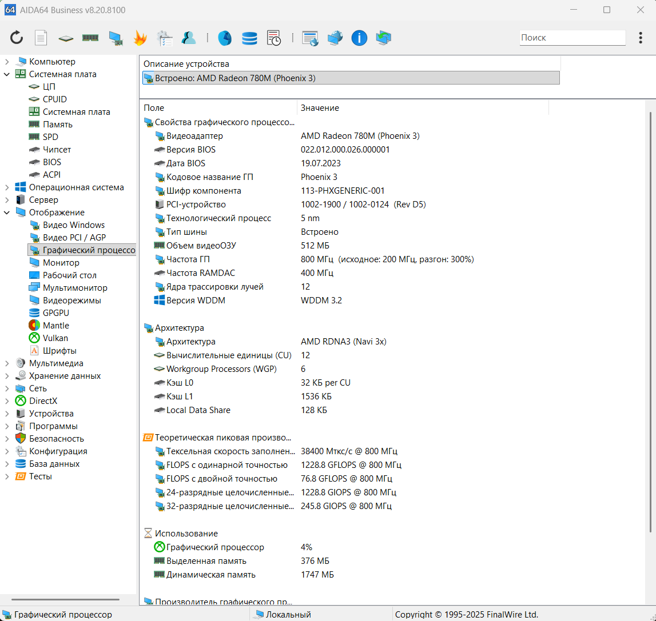Open the Vulkan tree item
Screen dimensions: 656x621
click(x=55, y=338)
